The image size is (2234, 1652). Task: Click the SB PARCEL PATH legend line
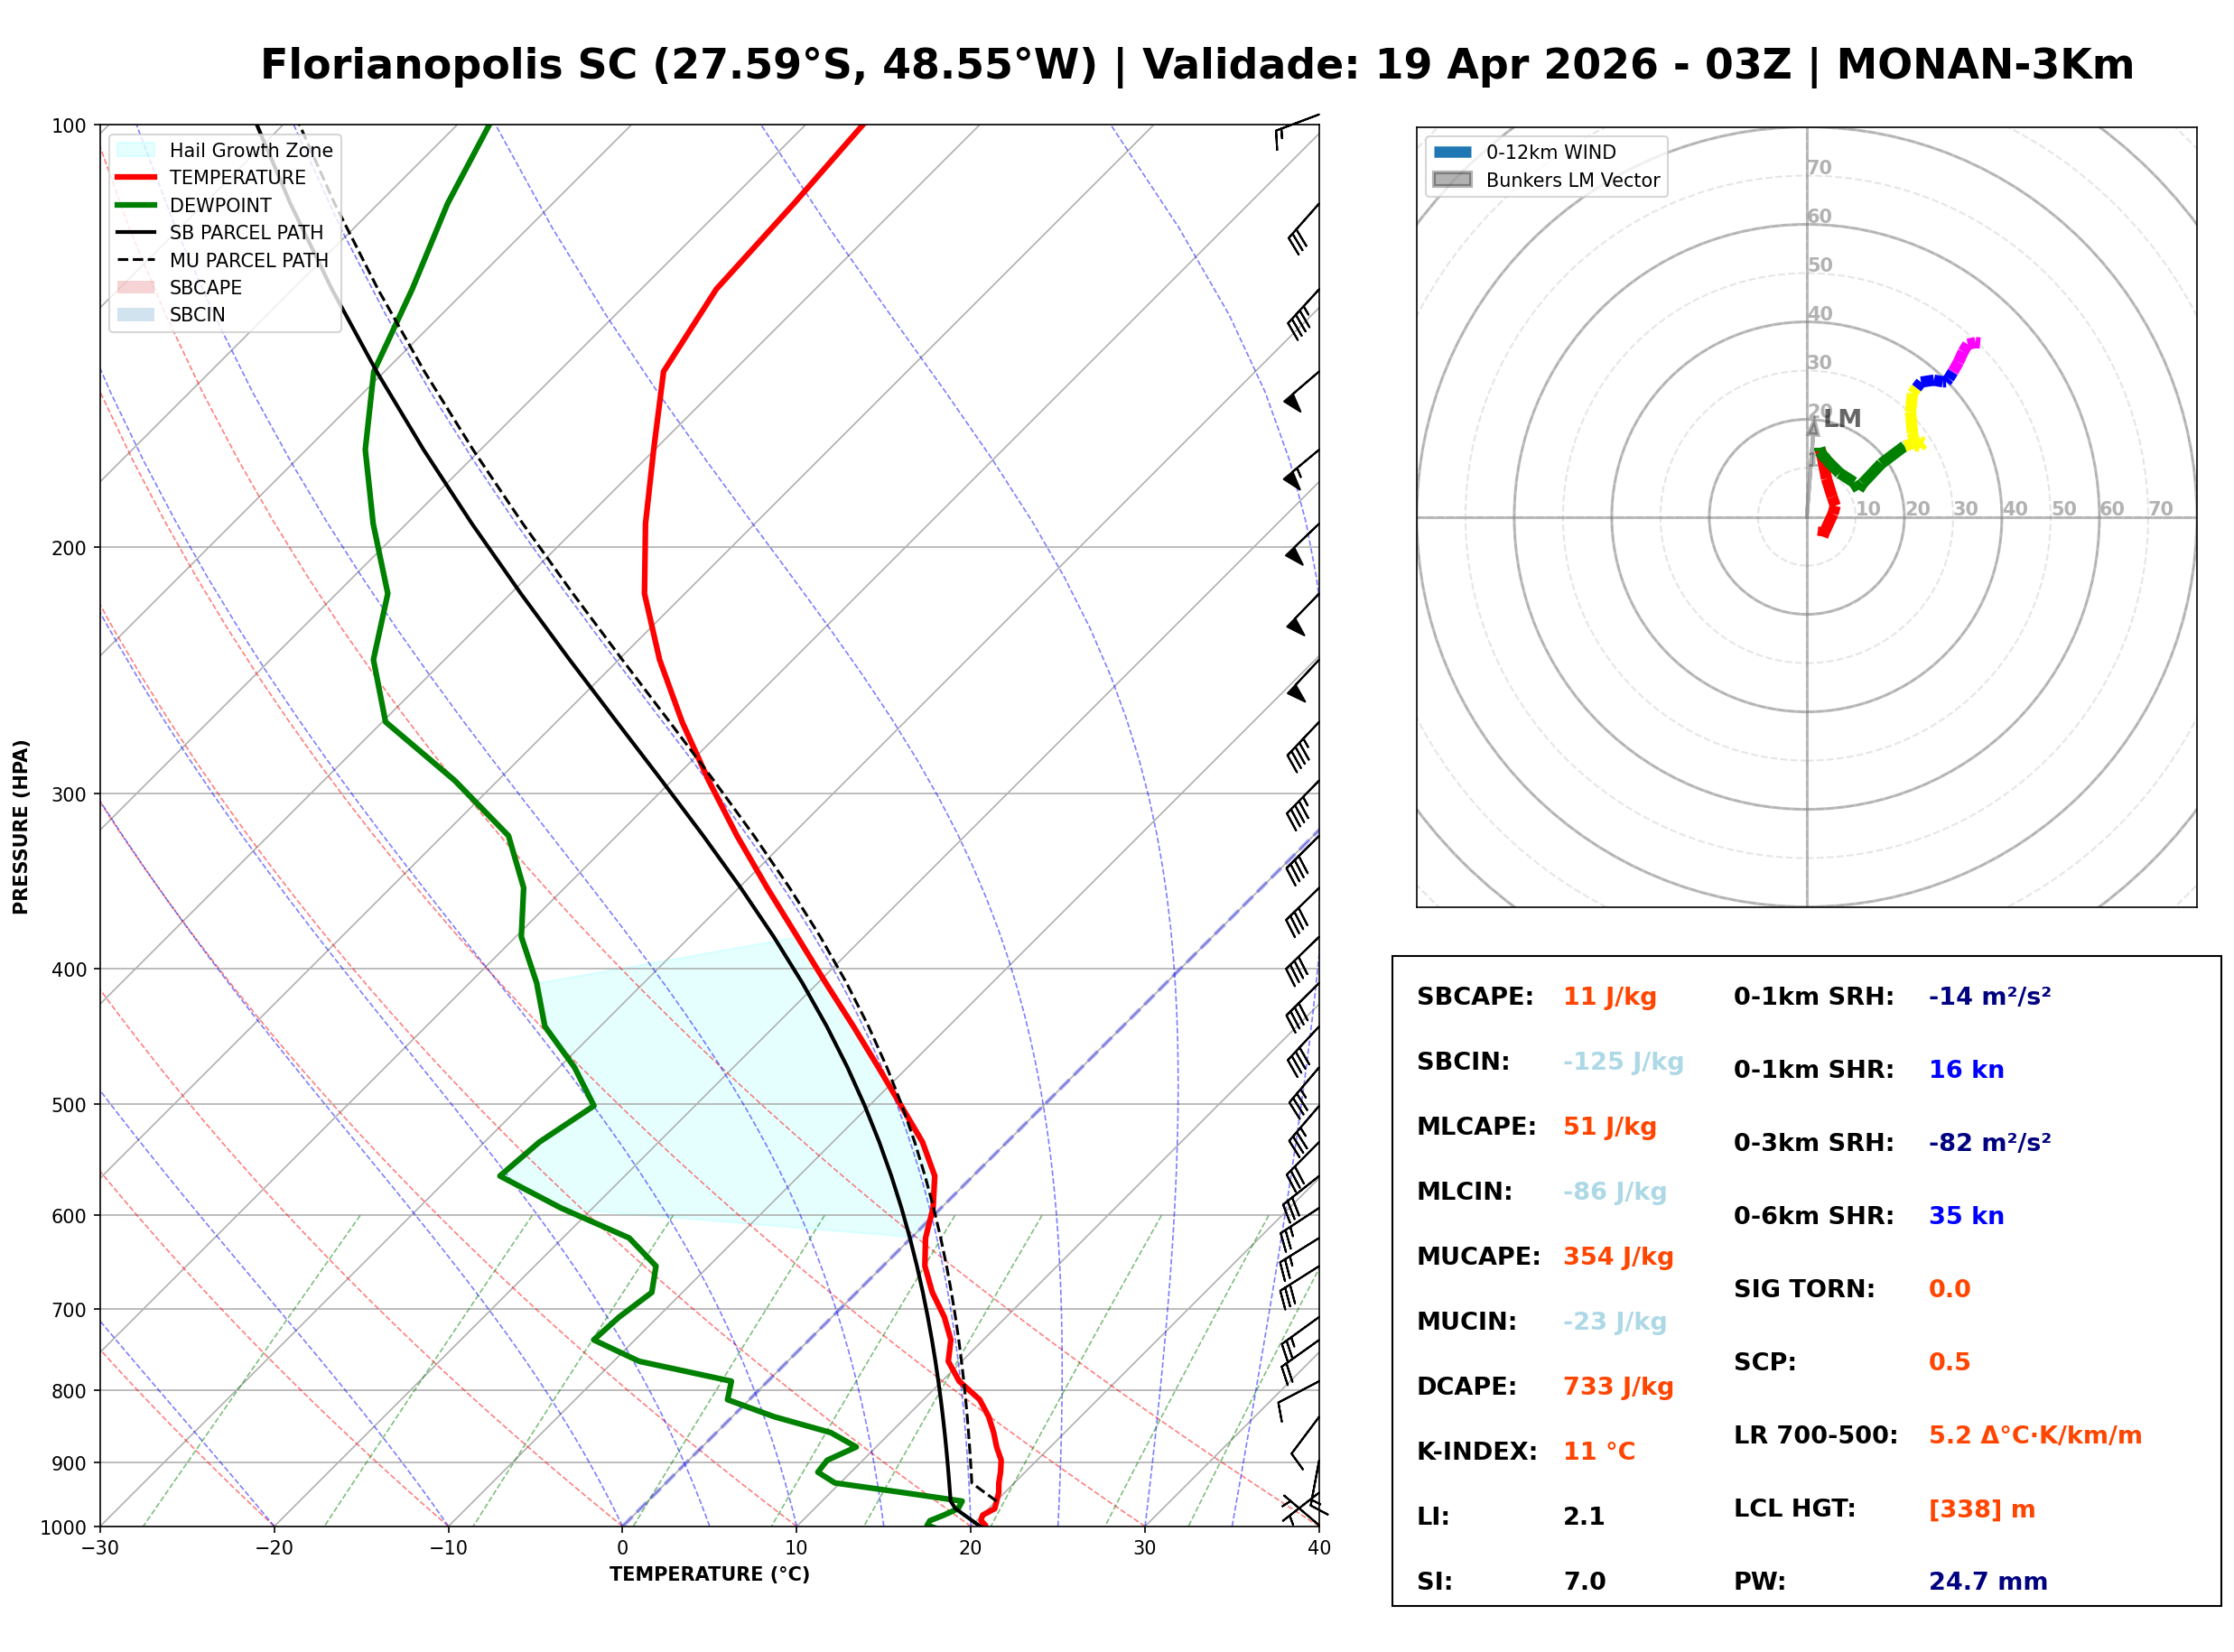coord(136,232)
